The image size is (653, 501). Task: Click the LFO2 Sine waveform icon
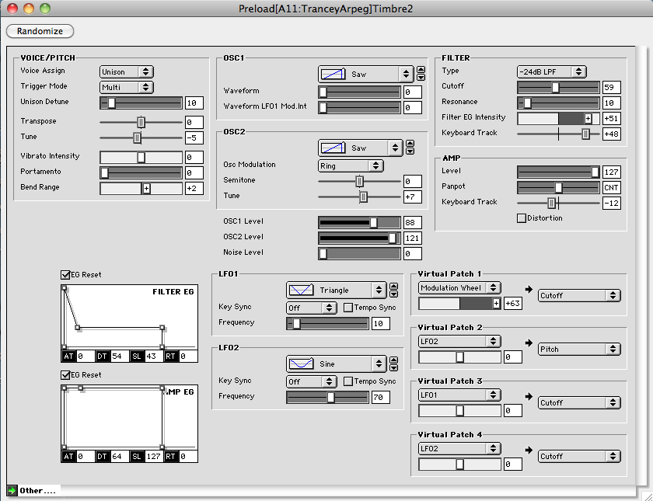[x=301, y=364]
